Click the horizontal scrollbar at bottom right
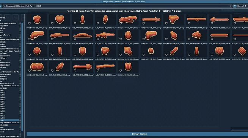The height and width of the screenshot is (138, 248). (x=239, y=129)
